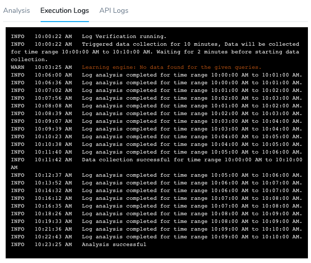This screenshot has width=311, height=263.
Task: Click the WARN level label
Action: pos(17,67)
